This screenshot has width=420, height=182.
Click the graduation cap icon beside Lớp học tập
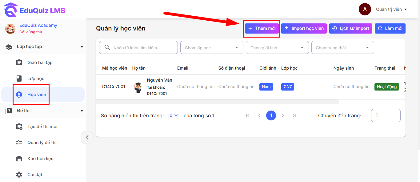point(9,47)
